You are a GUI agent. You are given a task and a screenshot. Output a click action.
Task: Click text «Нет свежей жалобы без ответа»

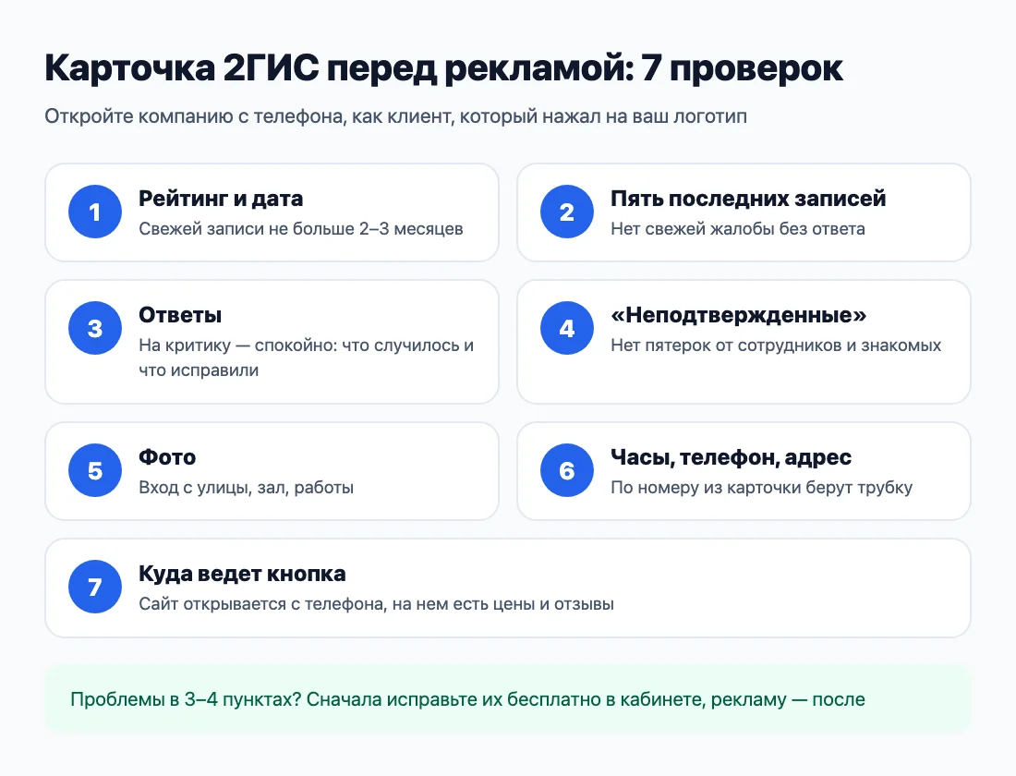738,229
